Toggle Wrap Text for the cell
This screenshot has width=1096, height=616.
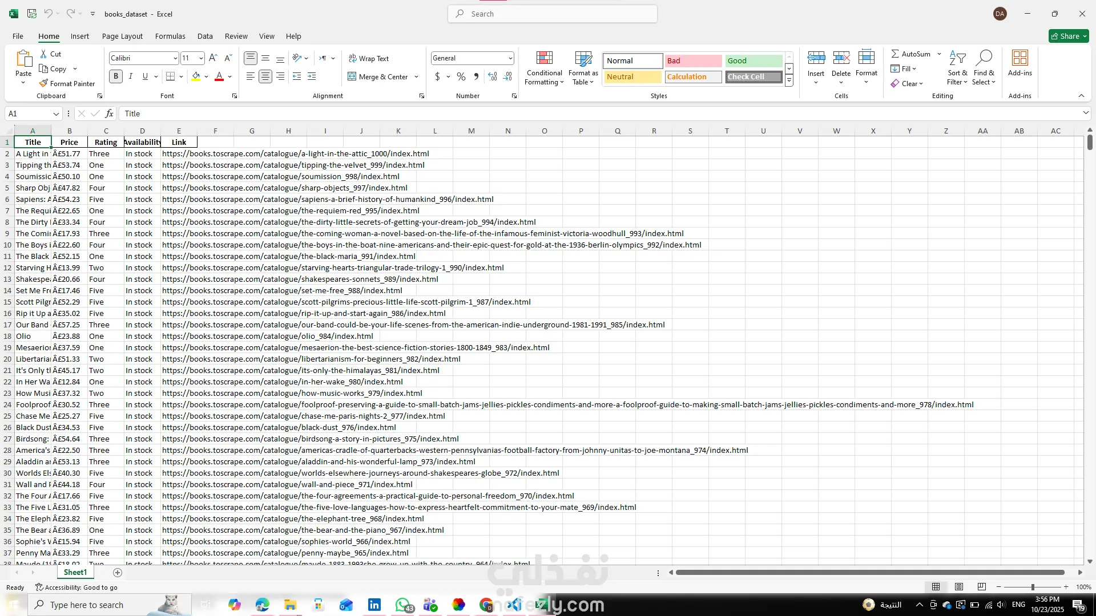368,58
